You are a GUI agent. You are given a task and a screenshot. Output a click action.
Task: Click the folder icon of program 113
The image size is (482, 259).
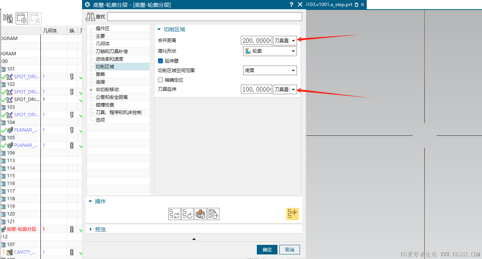pyautogui.click(x=3, y=161)
